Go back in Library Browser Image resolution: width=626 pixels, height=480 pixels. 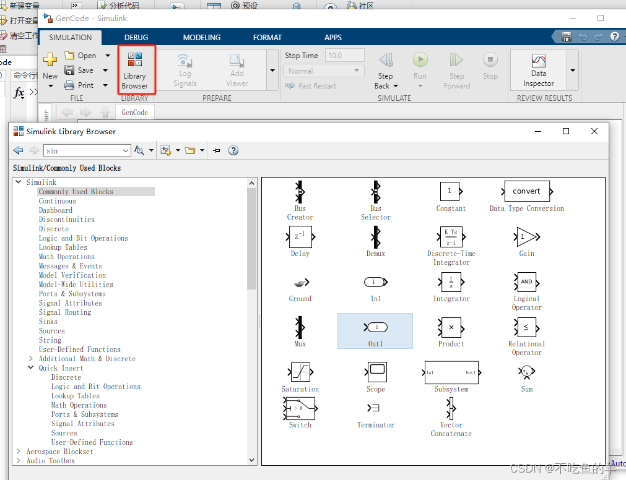click(x=18, y=150)
